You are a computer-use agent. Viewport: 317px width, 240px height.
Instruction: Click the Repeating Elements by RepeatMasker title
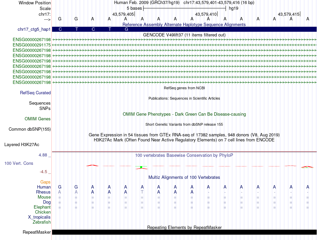[184, 227]
